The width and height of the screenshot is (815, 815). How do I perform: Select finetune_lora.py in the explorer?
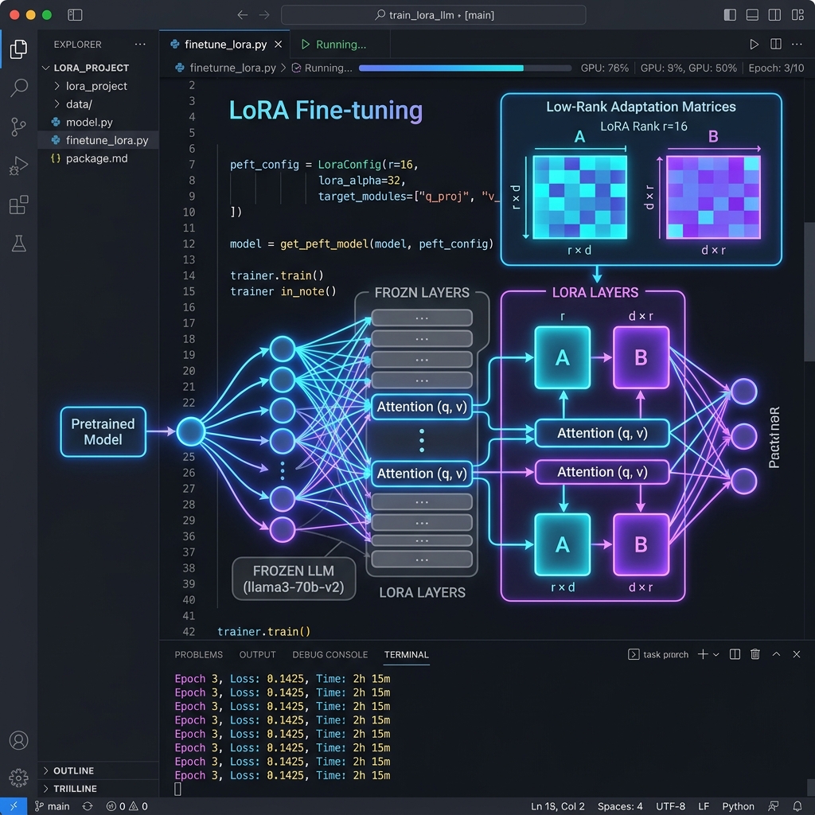tap(98, 140)
